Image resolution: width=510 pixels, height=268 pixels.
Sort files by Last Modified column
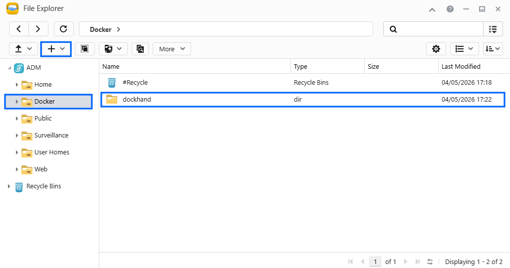click(x=461, y=66)
